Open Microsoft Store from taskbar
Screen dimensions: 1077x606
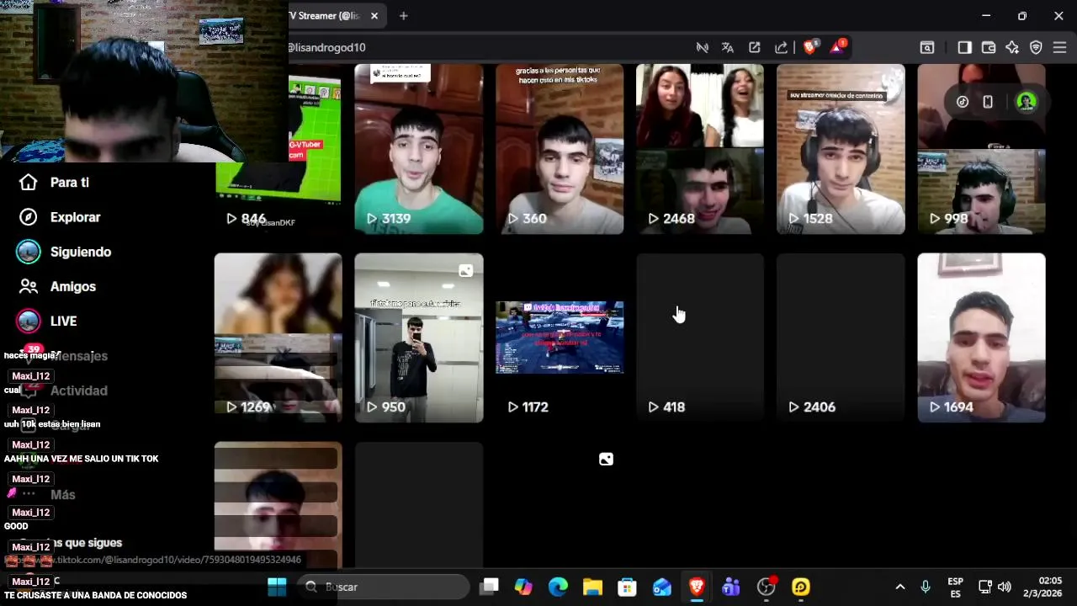(x=627, y=587)
